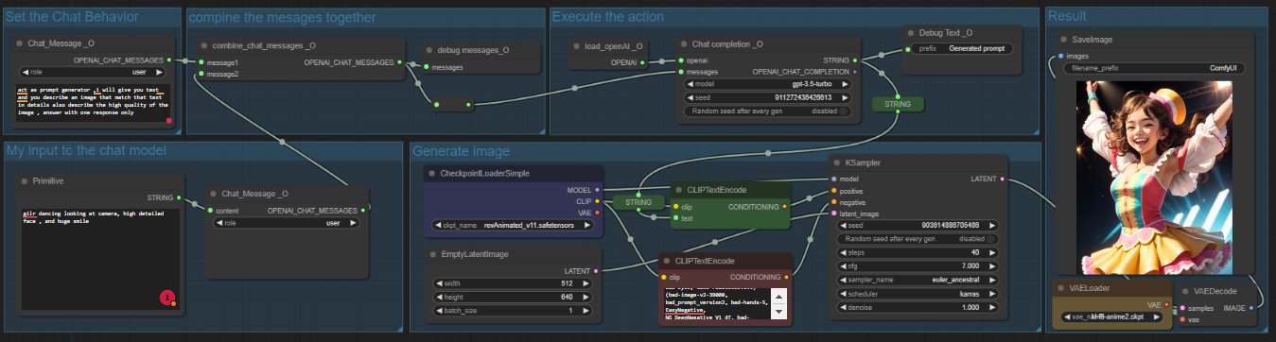Select My input to the chat model group title

pyautogui.click(x=87, y=151)
